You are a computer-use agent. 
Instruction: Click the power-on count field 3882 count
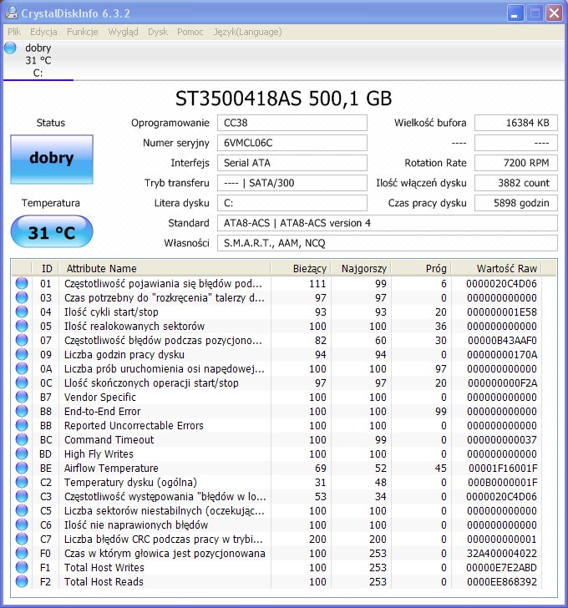point(516,183)
